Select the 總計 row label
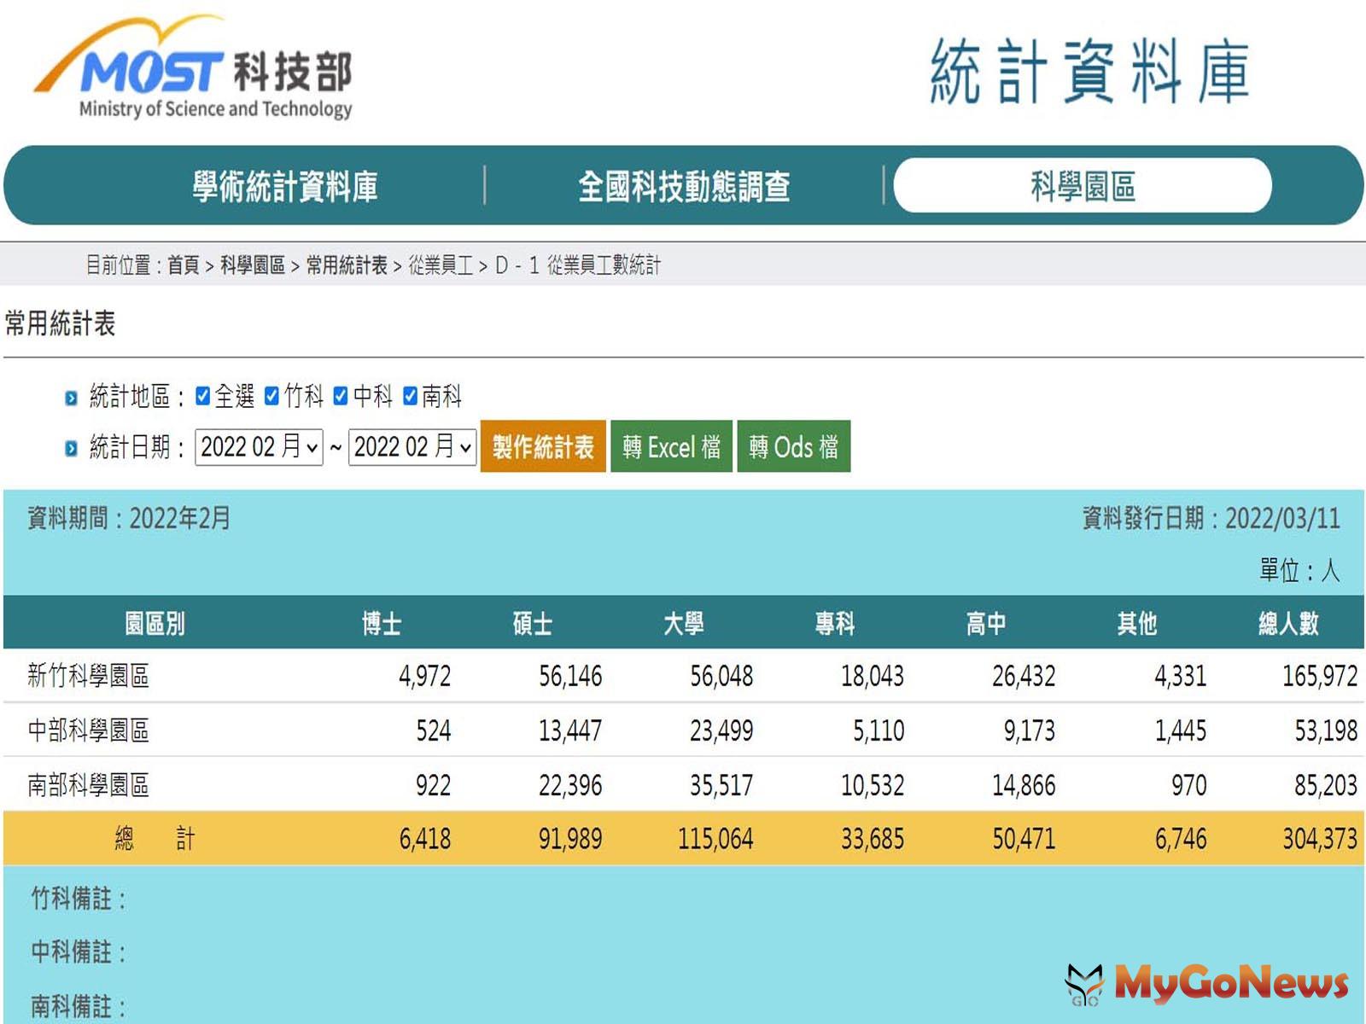 click(155, 839)
